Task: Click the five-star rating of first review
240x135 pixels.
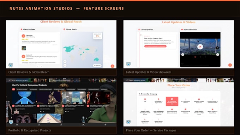Action: click(25, 39)
